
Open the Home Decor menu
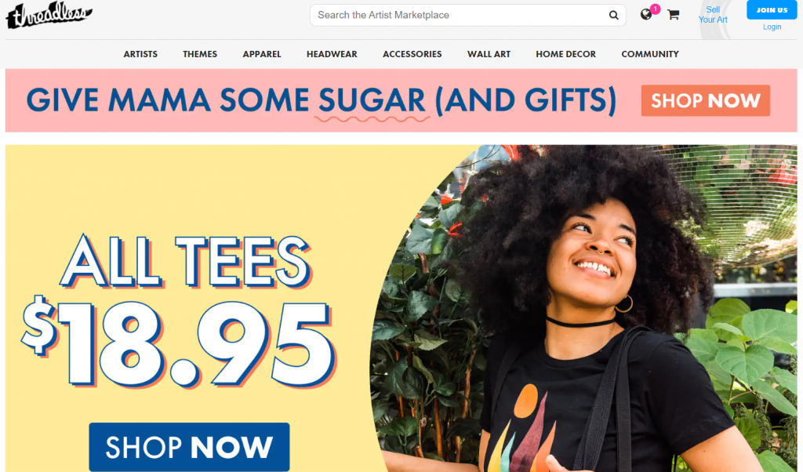pos(566,54)
